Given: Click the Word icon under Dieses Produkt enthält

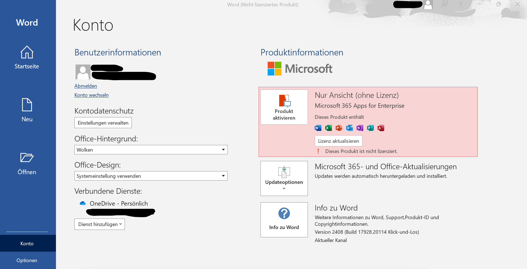Looking at the screenshot, I should pyautogui.click(x=318, y=128).
